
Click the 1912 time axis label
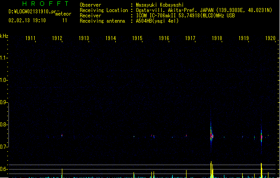(57, 38)
